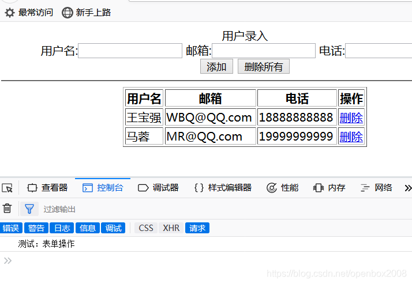
Task: Expand more devtools tabs chevron
Action: (407, 188)
